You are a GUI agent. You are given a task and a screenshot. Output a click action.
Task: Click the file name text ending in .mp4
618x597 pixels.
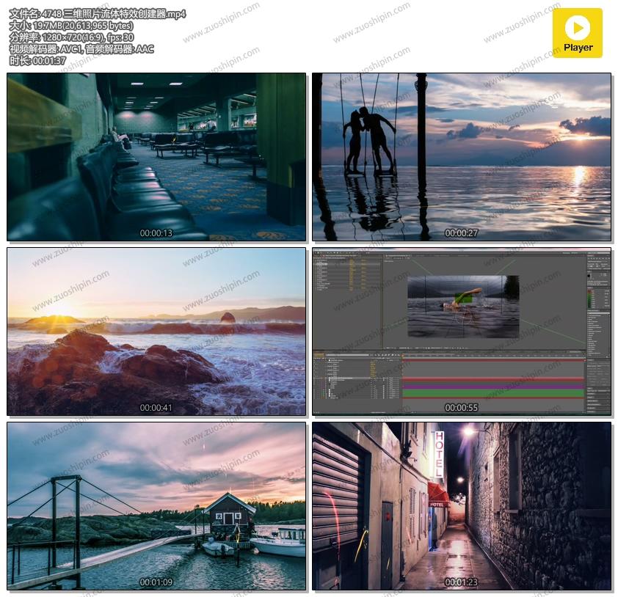click(x=98, y=14)
